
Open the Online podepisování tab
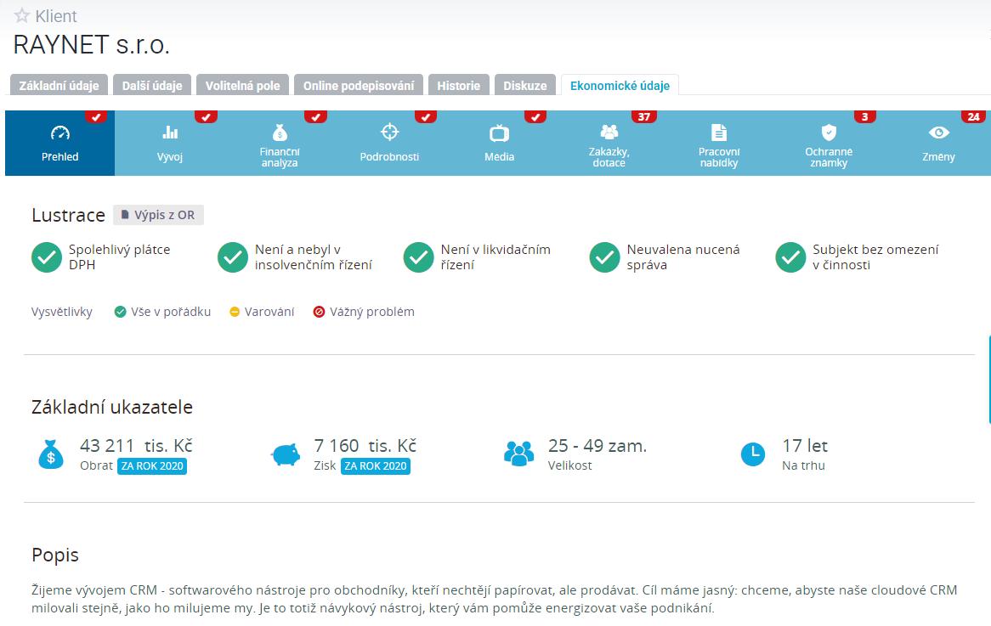click(359, 85)
